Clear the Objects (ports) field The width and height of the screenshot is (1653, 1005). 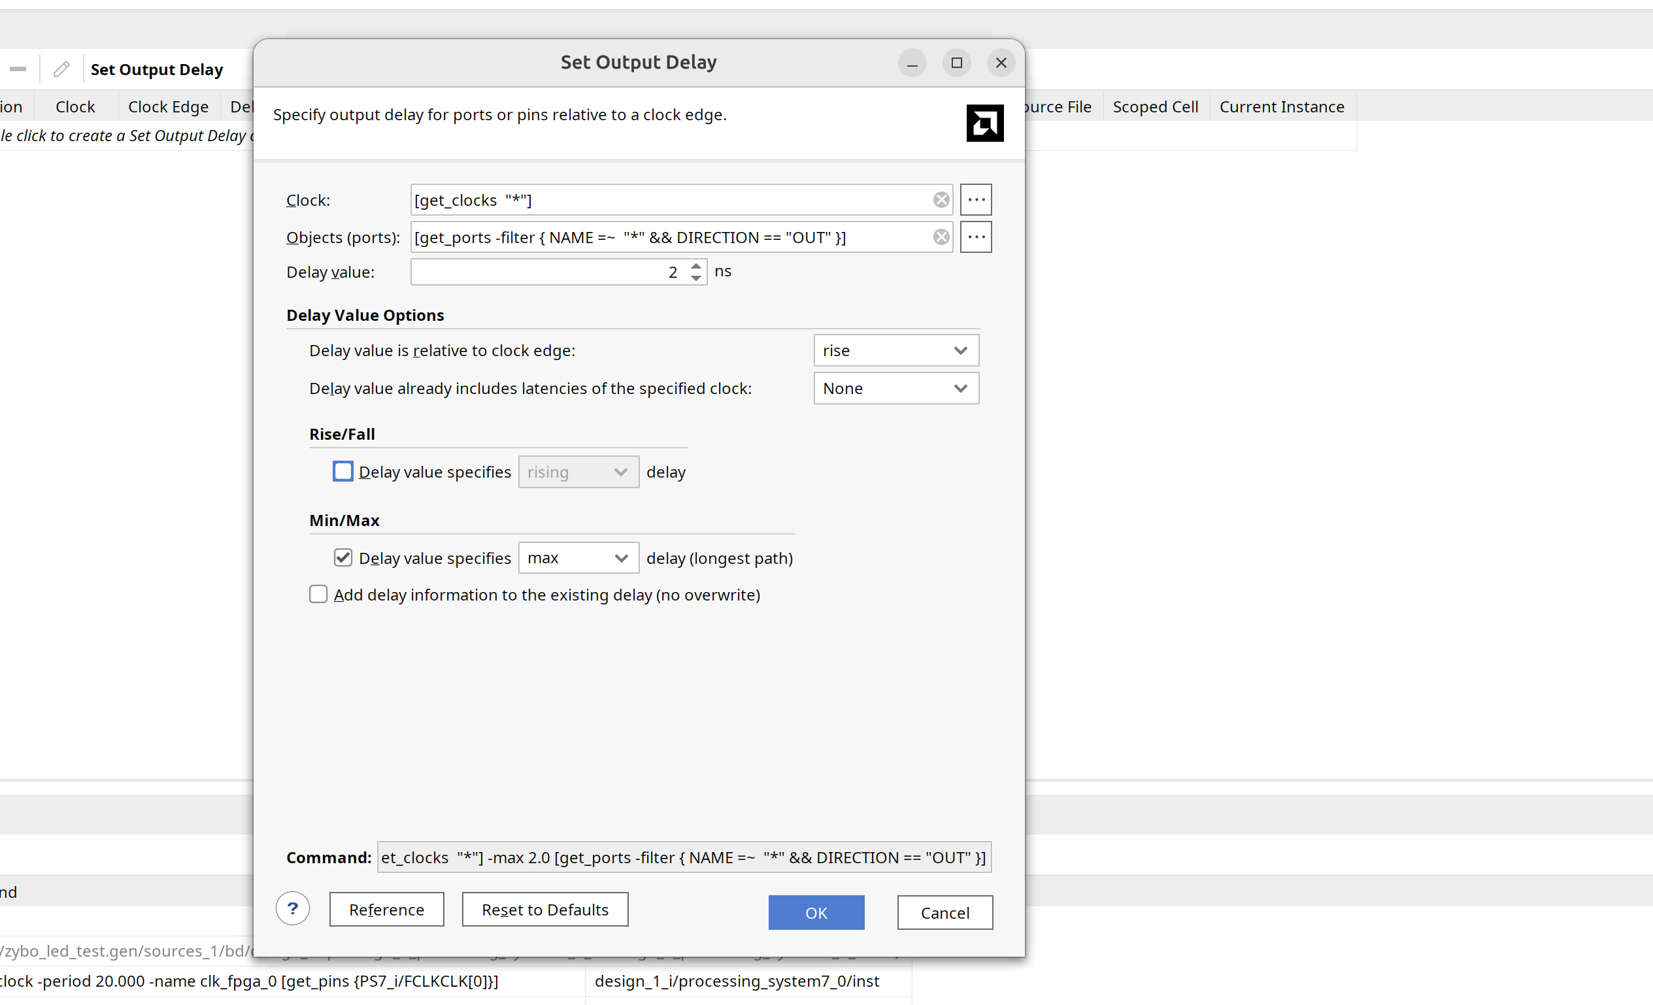point(941,237)
